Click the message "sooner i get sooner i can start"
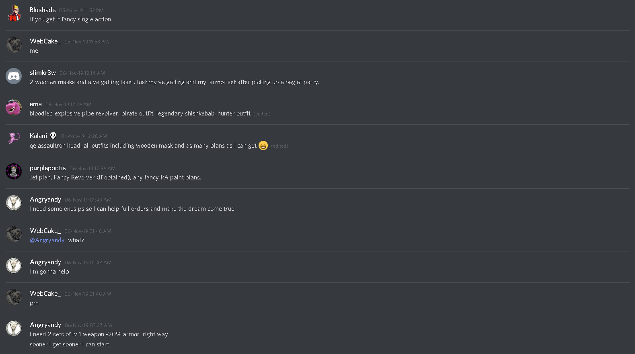Image resolution: width=635 pixels, height=354 pixels. (x=69, y=344)
